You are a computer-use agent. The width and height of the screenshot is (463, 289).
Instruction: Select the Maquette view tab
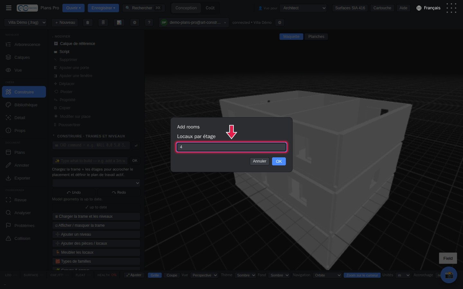pos(291,37)
